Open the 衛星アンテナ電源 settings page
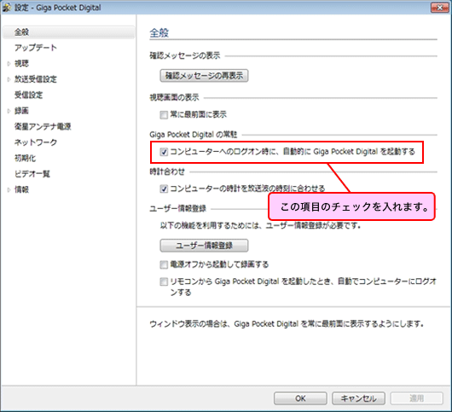This screenshot has width=452, height=412. point(43,126)
